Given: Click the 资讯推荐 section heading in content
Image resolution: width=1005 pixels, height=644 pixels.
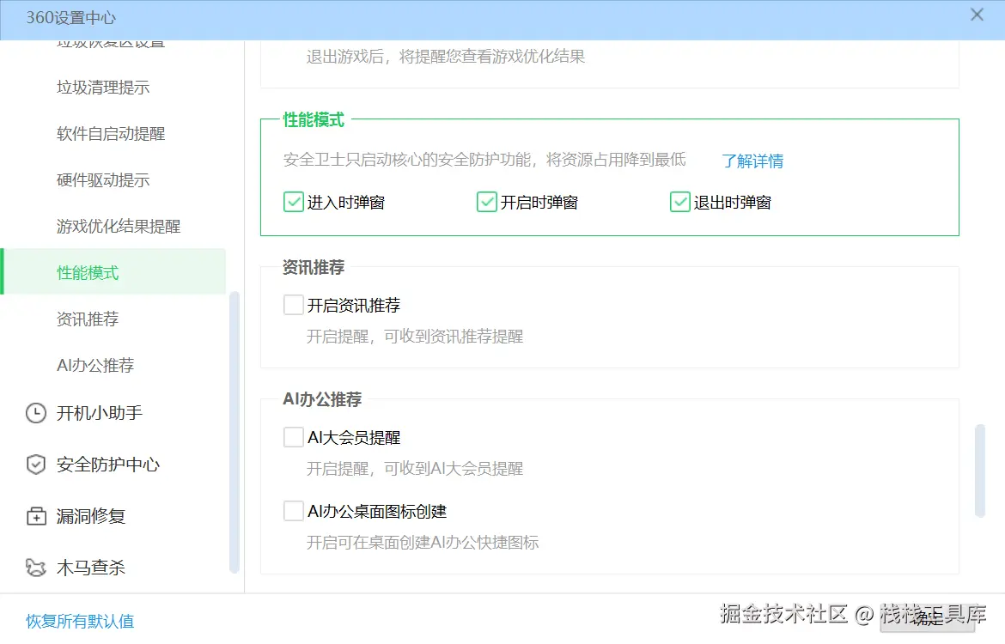Looking at the screenshot, I should pyautogui.click(x=314, y=267).
